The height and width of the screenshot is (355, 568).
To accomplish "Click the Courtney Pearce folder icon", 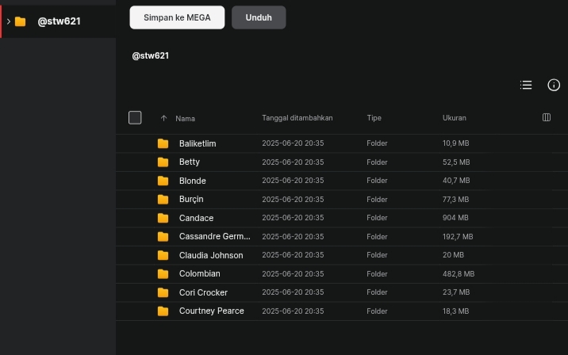I will pyautogui.click(x=163, y=311).
